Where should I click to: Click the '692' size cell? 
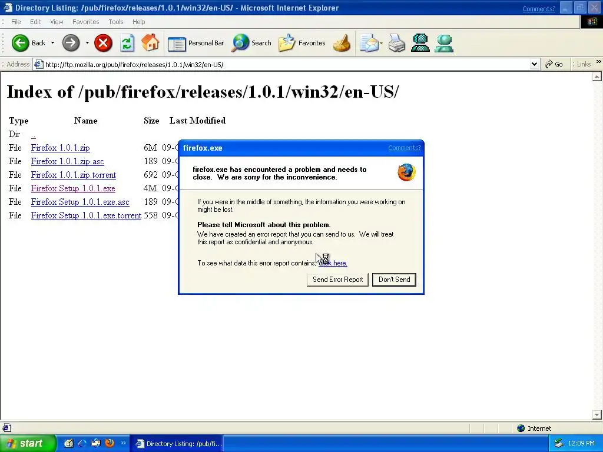pyautogui.click(x=151, y=175)
